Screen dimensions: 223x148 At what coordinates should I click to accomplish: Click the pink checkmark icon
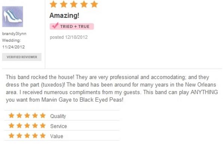[55, 25]
